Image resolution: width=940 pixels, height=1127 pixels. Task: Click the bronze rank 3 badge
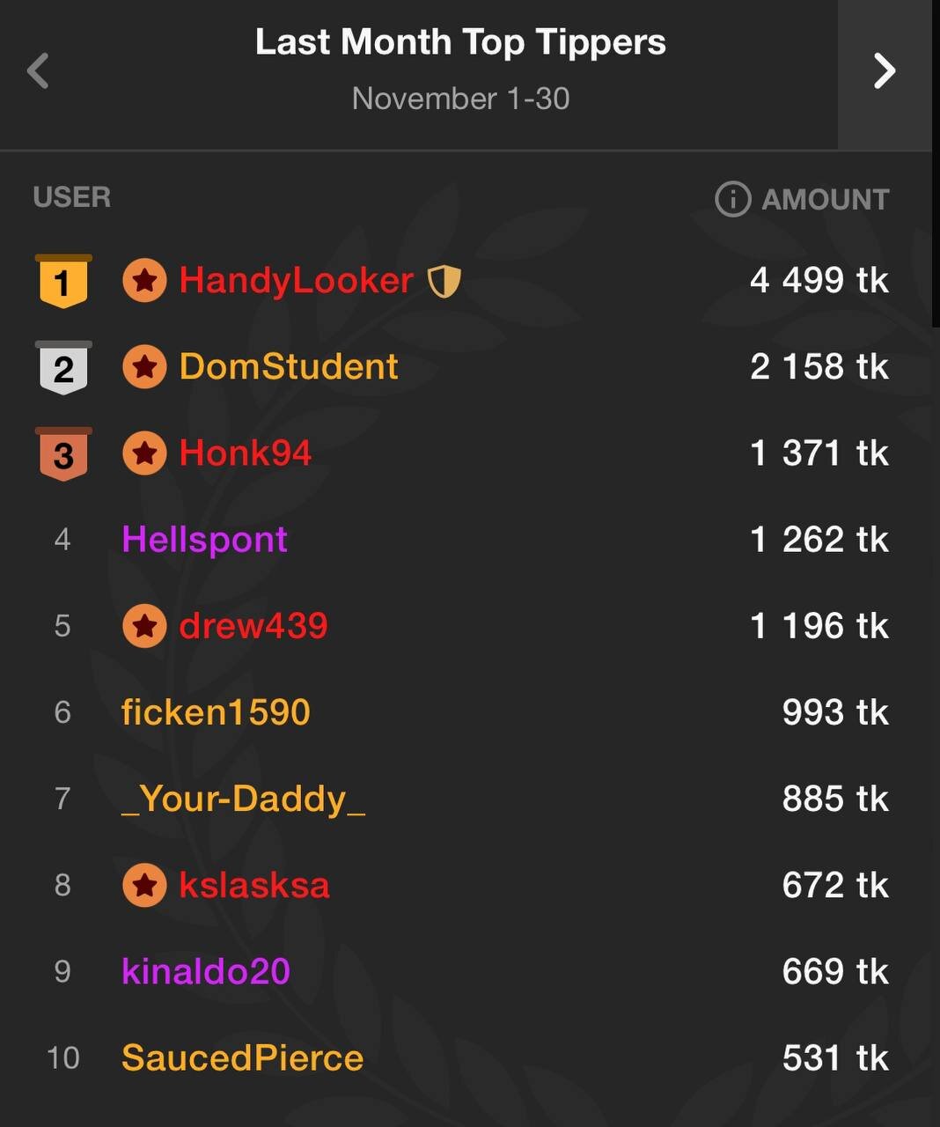click(x=62, y=454)
